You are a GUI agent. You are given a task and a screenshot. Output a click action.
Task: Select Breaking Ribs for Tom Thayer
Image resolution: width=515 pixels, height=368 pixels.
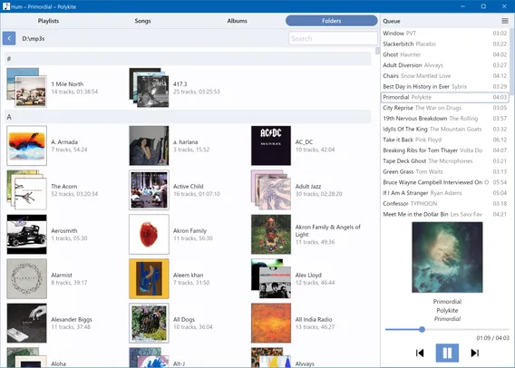pyautogui.click(x=444, y=150)
